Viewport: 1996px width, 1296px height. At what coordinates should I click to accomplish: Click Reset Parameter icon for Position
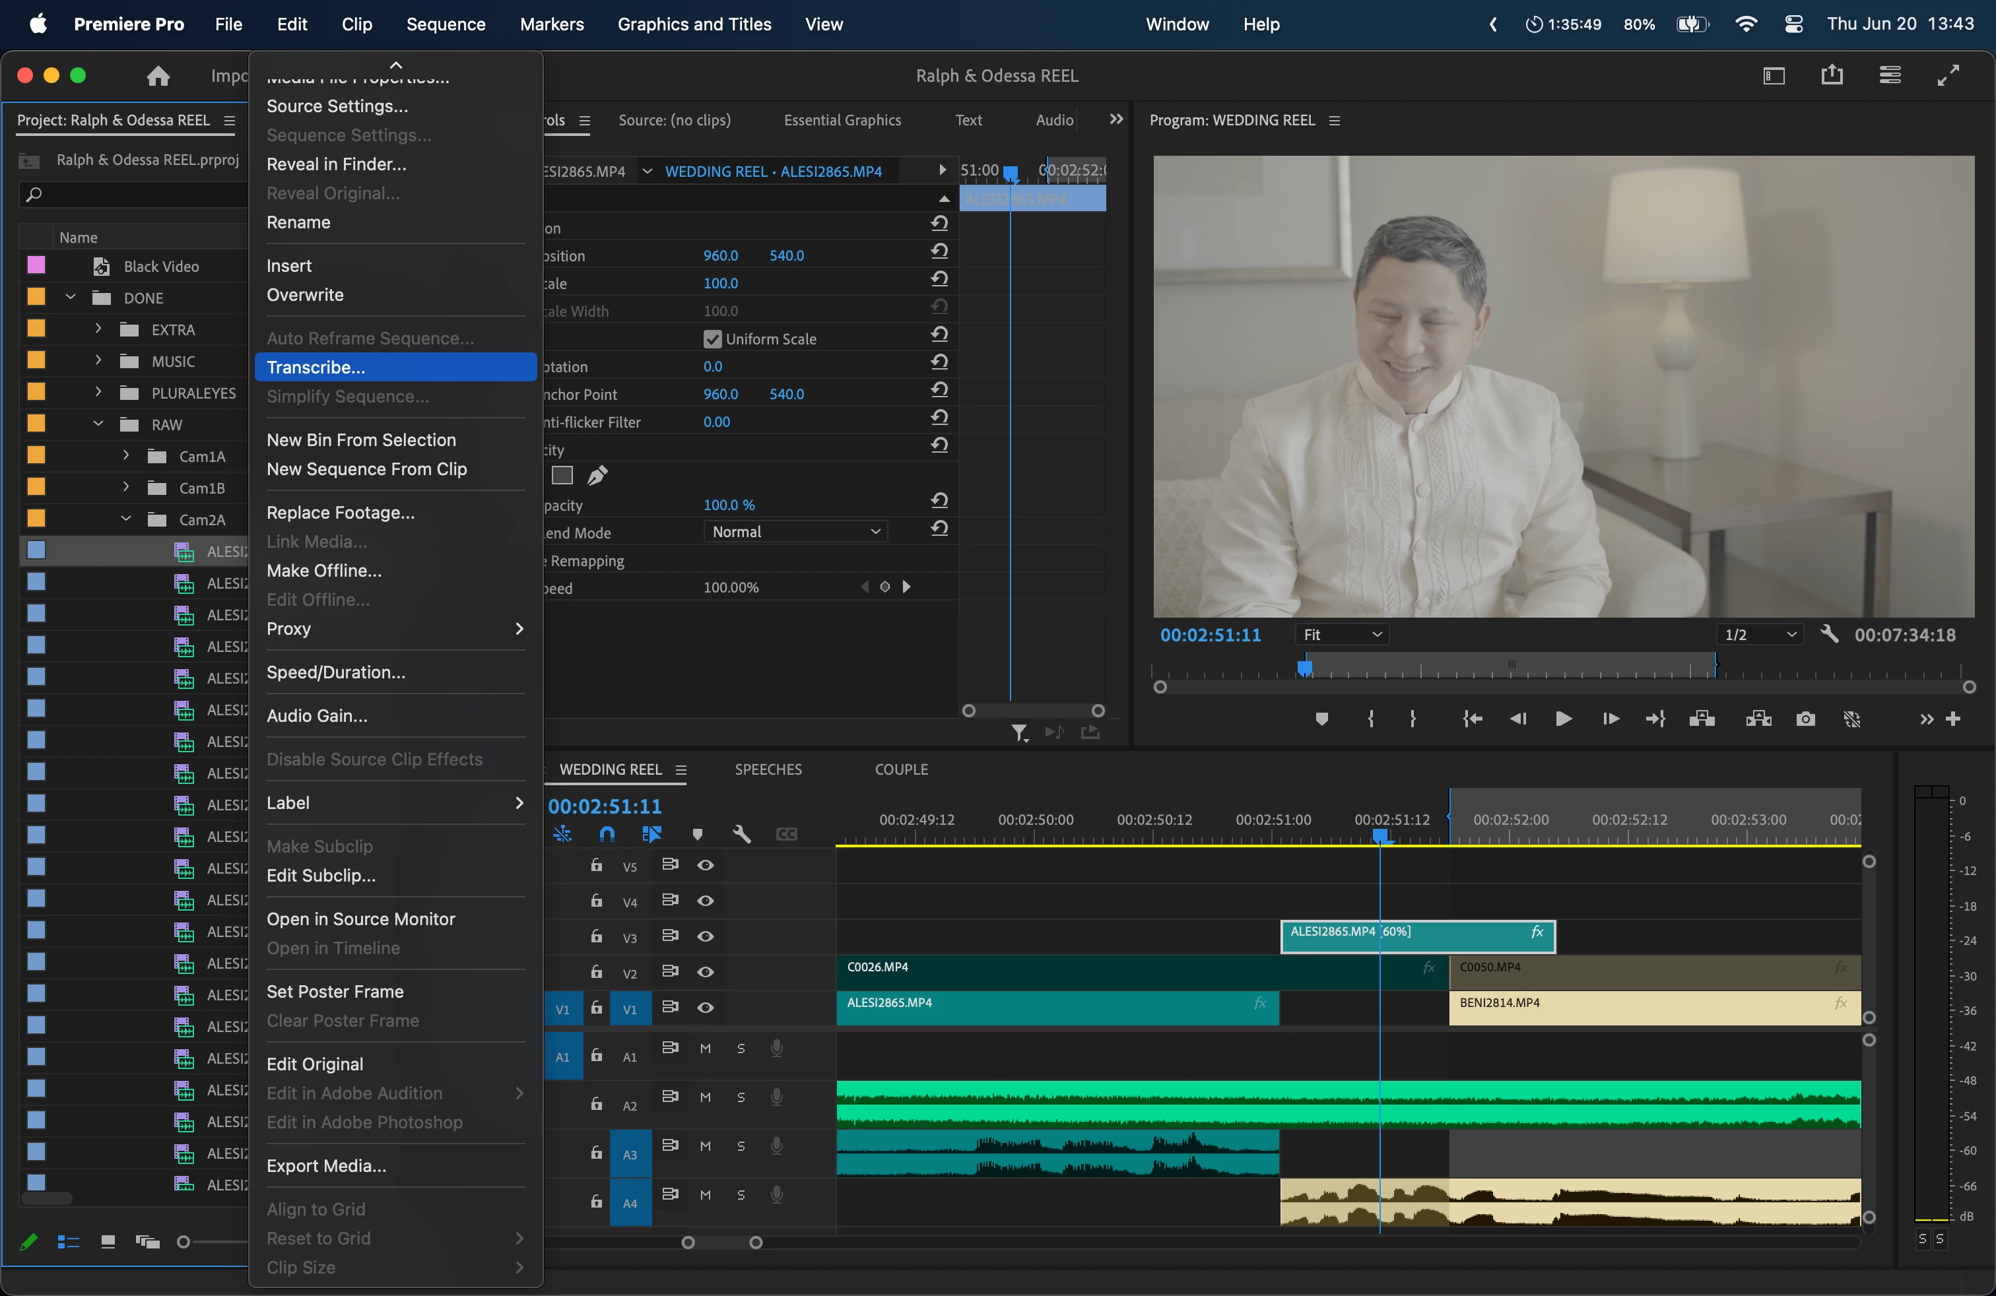(939, 251)
